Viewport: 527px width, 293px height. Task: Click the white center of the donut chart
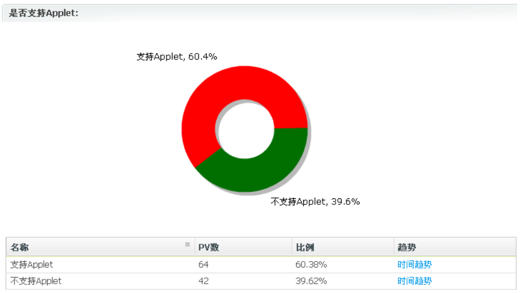[245, 129]
